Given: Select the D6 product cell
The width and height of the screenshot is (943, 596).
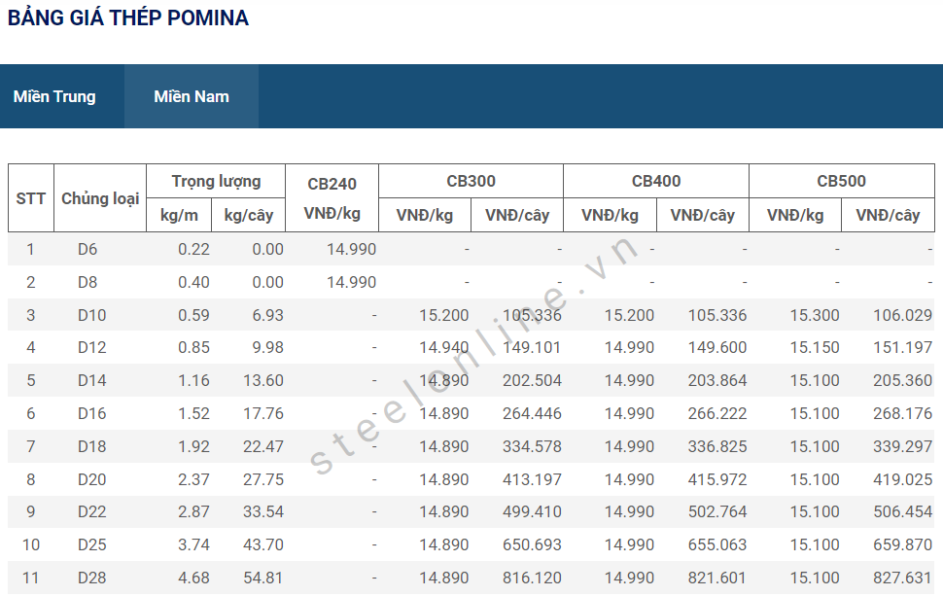Looking at the screenshot, I should [x=87, y=249].
